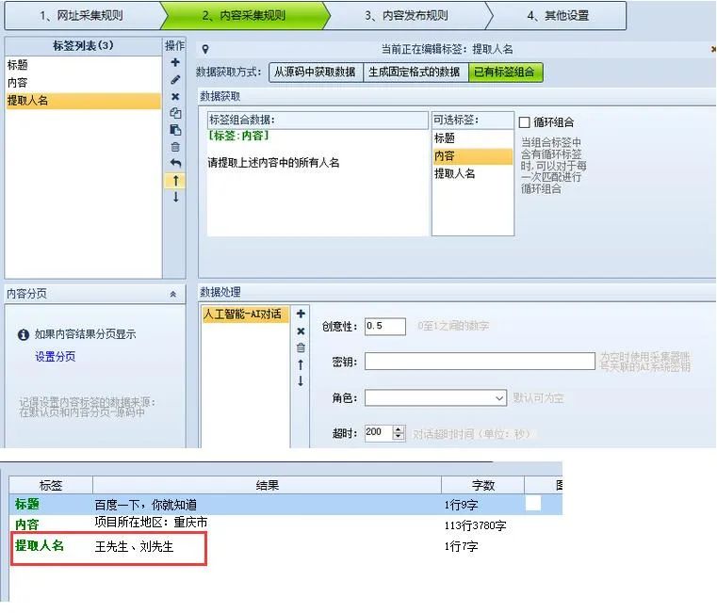The height and width of the screenshot is (613, 717).
Task: Click the pencil icon to edit the tag
Action: 175,79
